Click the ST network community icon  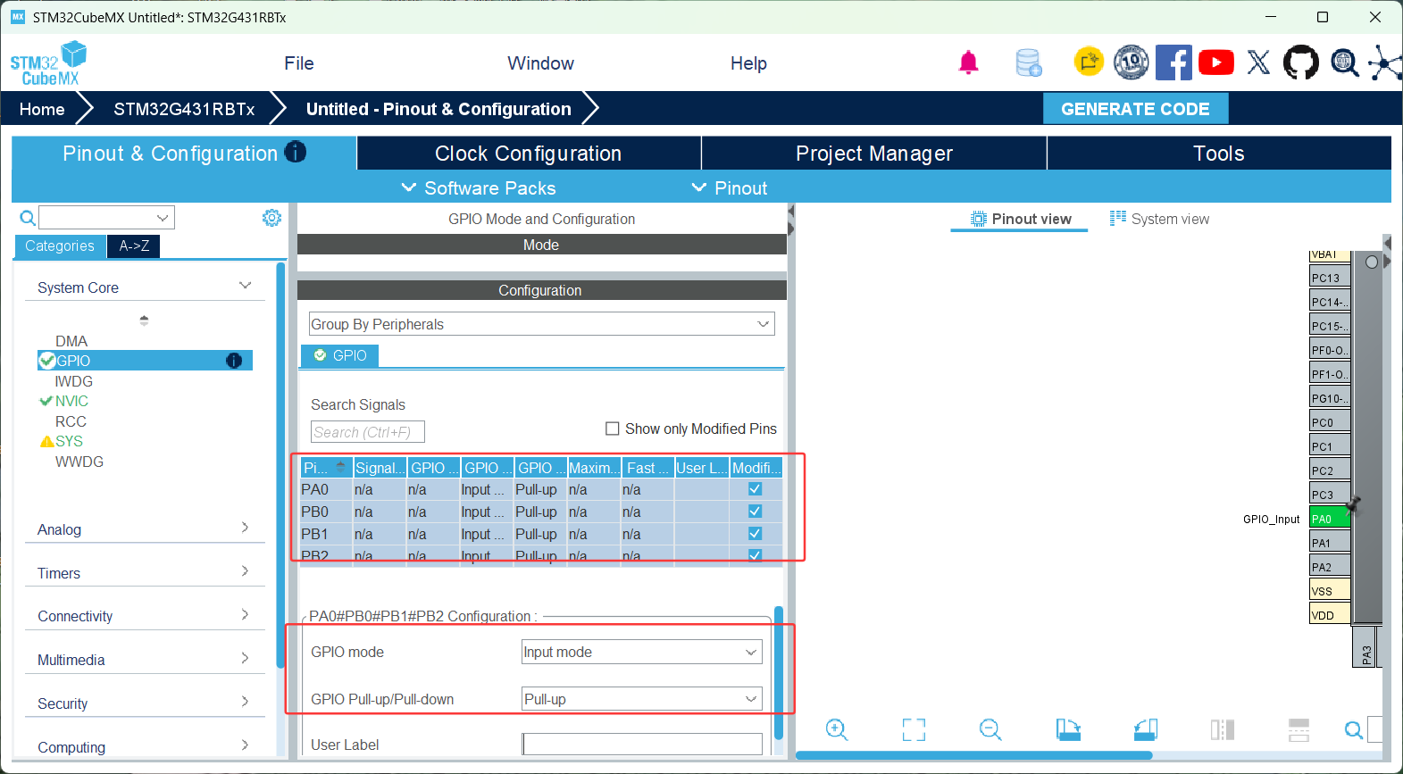[x=1385, y=62]
